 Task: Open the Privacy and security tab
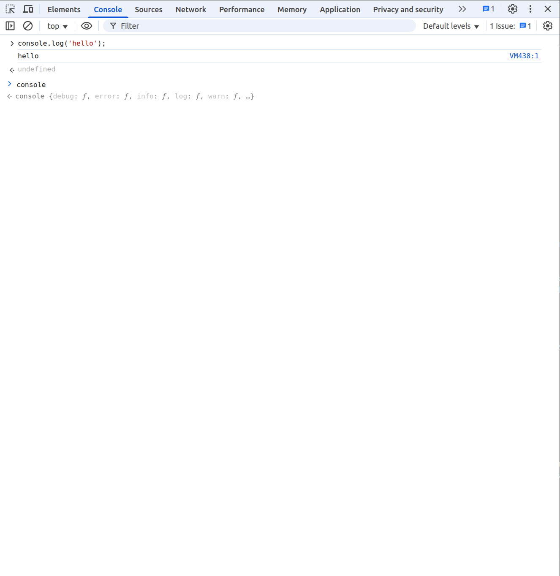point(408,9)
